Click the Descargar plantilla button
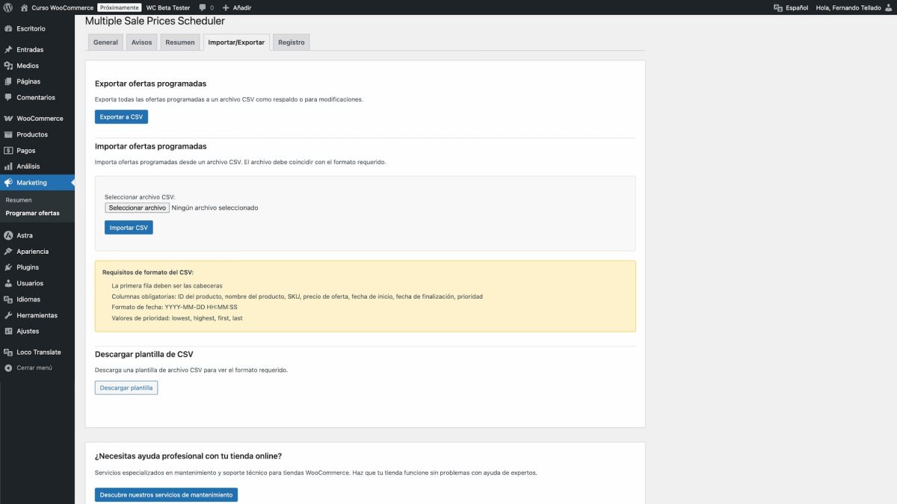Screen dimensions: 897x504 point(126,388)
